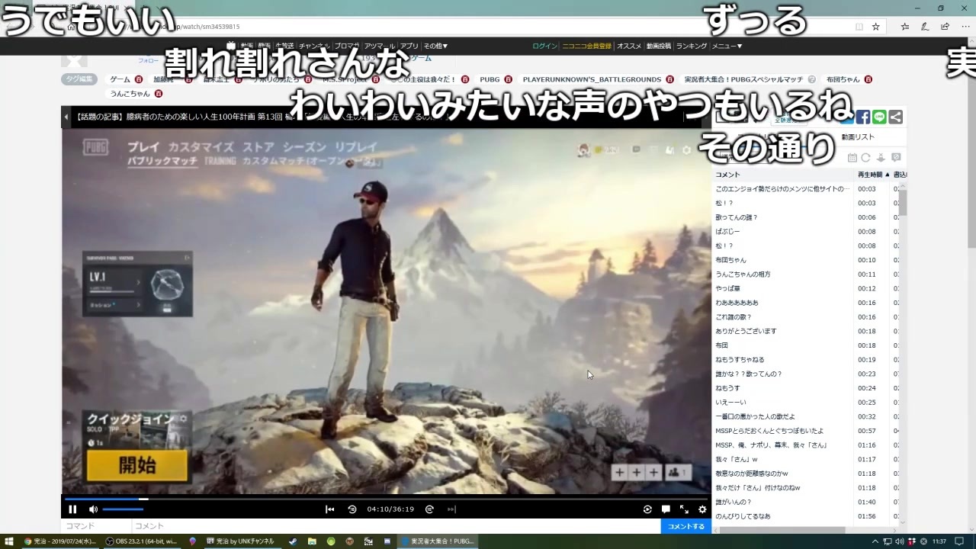976x549 pixels.
Task: Open dictionary icon beside 布団ちゃん tag
Action: pos(868,79)
